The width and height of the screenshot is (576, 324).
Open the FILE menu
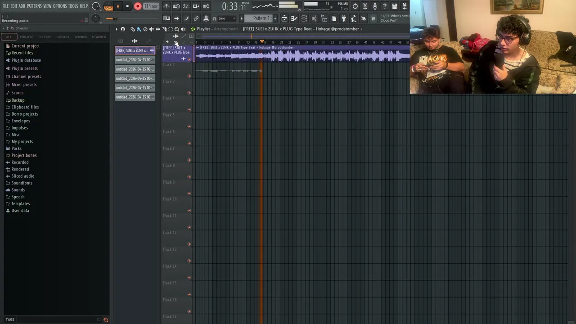pos(5,6)
